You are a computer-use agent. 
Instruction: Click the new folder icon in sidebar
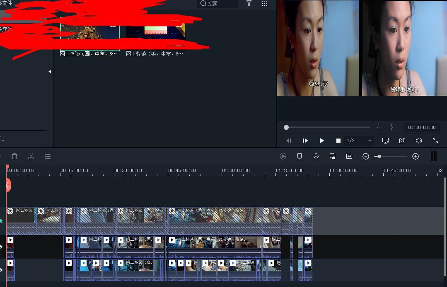click(2, 139)
